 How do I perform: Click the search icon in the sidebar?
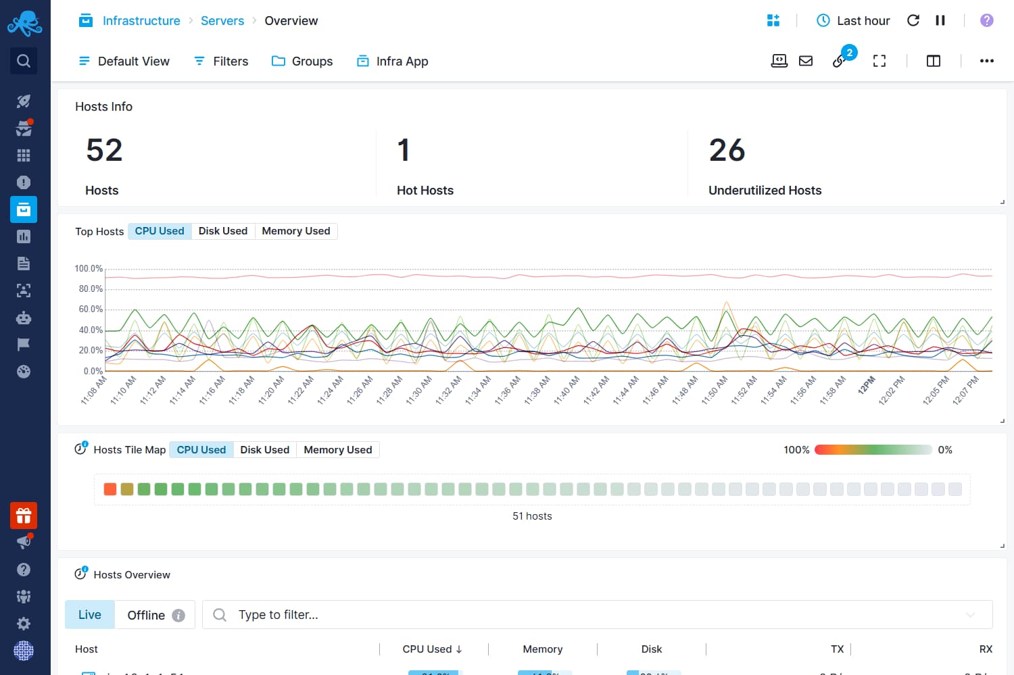pos(24,61)
